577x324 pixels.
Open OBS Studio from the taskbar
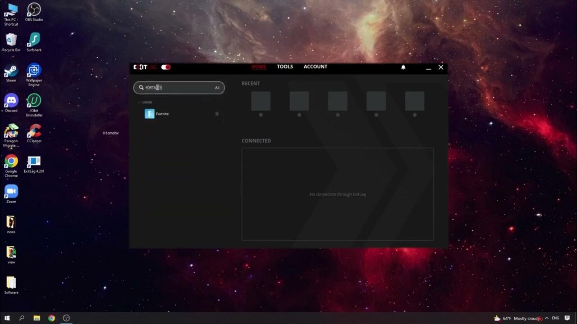pos(66,318)
